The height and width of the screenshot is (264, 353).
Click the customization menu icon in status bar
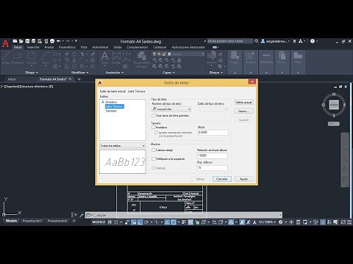tap(349, 222)
